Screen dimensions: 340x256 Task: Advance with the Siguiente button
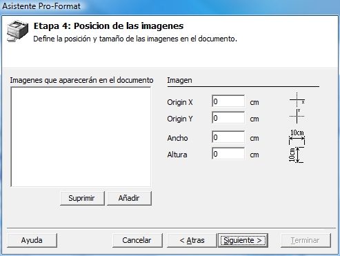pyautogui.click(x=243, y=240)
